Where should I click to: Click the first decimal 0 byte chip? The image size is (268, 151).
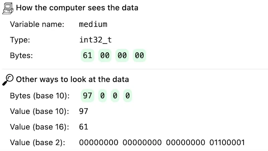[x=103, y=96]
